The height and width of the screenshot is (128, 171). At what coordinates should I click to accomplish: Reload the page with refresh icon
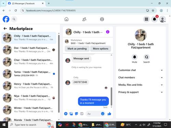16,11
